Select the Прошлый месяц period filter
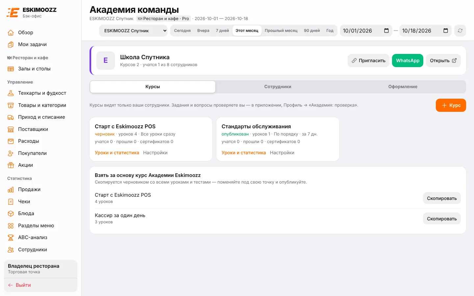The width and height of the screenshot is (474, 296). click(x=281, y=31)
